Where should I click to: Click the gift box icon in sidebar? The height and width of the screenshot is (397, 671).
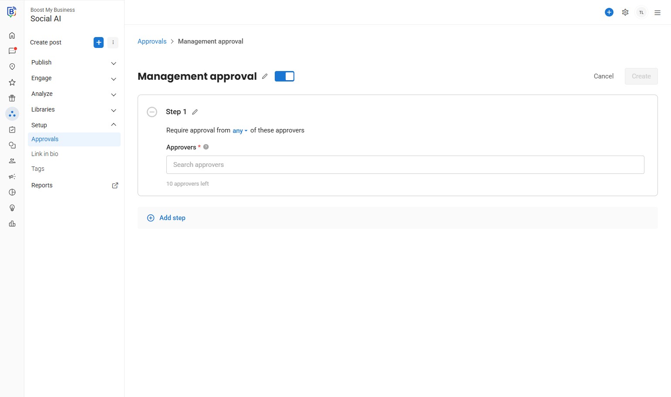[12, 98]
